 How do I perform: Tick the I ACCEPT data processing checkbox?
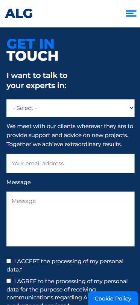[x=9, y=261]
